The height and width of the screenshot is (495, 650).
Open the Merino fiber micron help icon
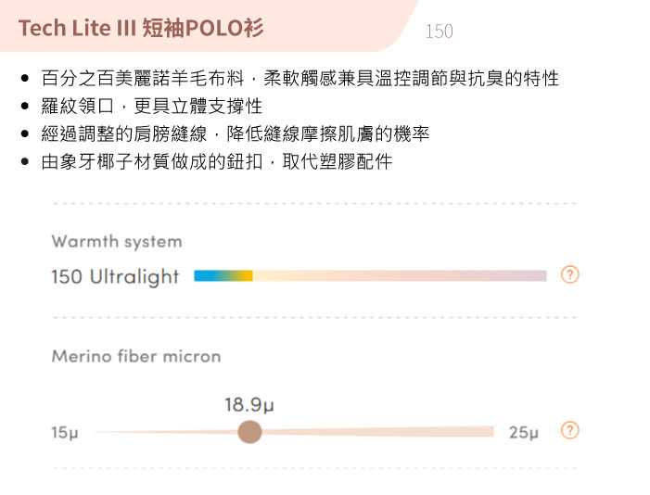570,430
